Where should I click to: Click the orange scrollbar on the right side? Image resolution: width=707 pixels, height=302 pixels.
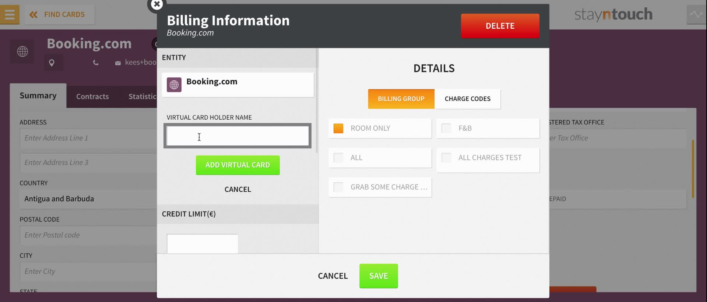tap(693, 169)
